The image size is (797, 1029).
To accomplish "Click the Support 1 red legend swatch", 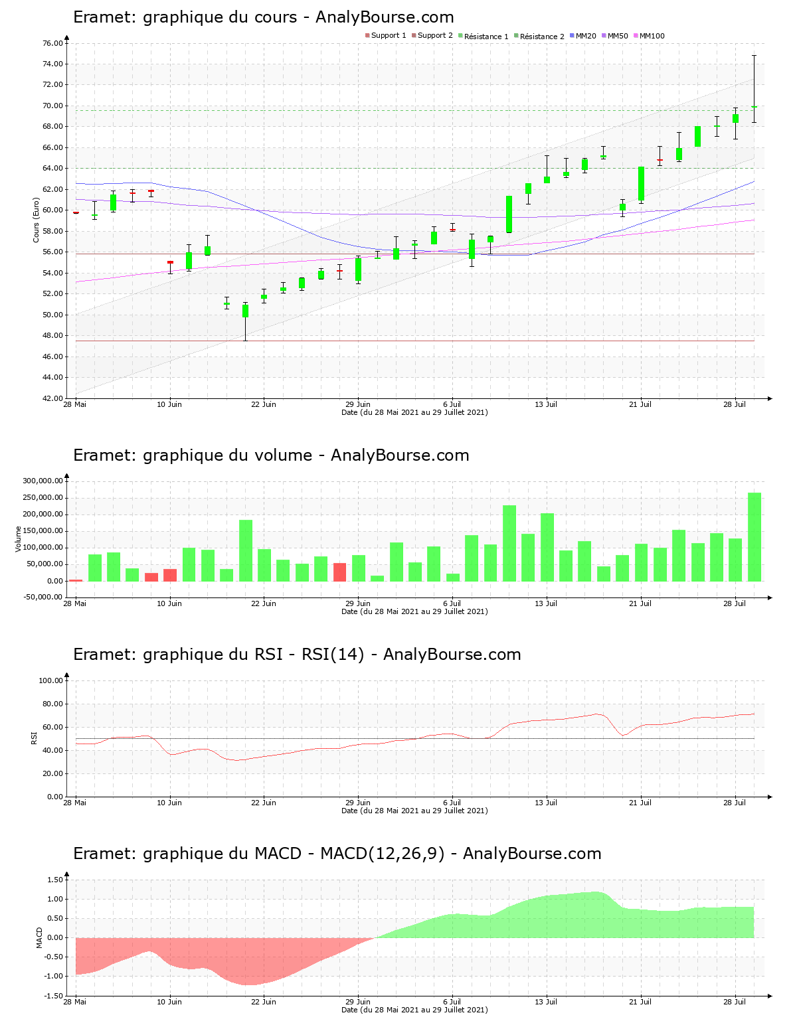I will (x=367, y=36).
